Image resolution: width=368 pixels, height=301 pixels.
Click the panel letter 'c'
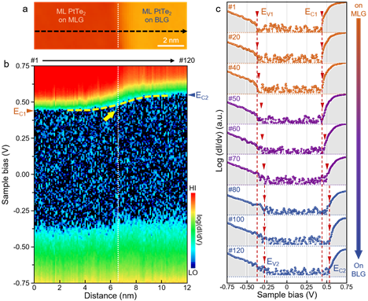tap(218, 9)
